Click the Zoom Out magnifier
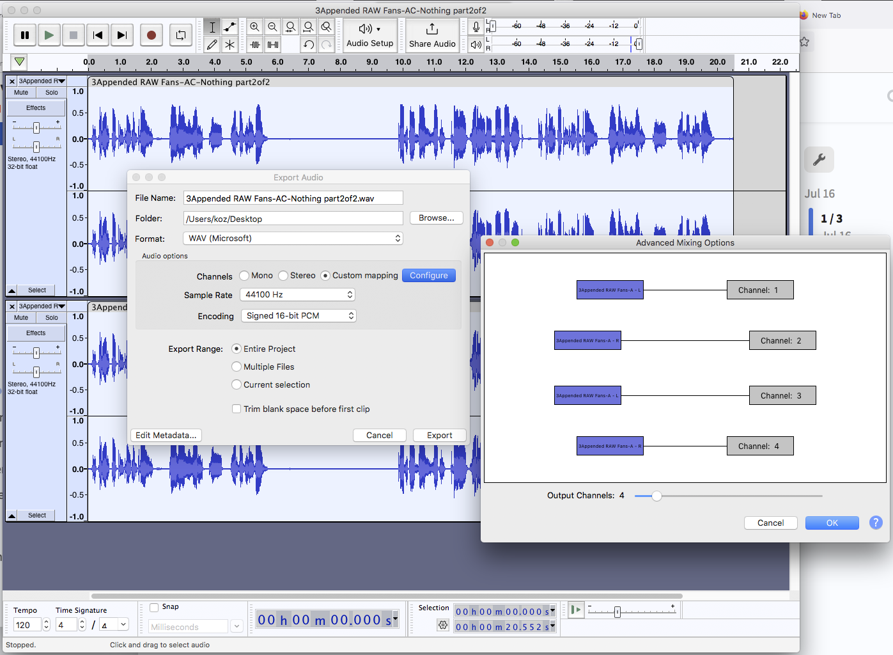Viewport: 893px width, 655px height. click(x=272, y=27)
